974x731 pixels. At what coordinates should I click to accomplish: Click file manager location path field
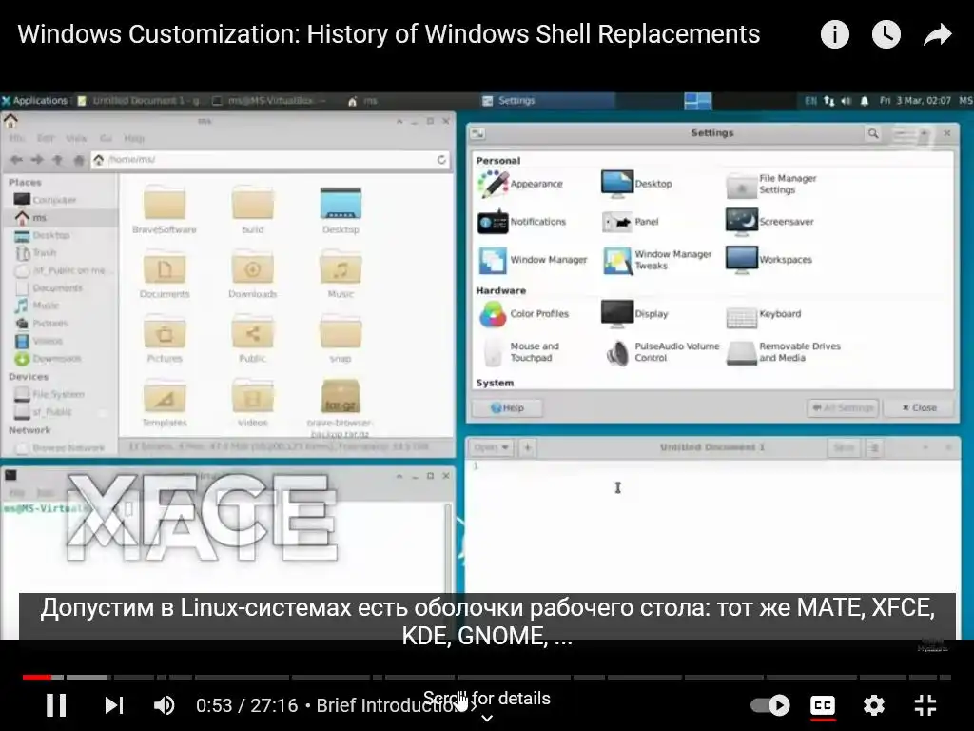click(x=270, y=160)
